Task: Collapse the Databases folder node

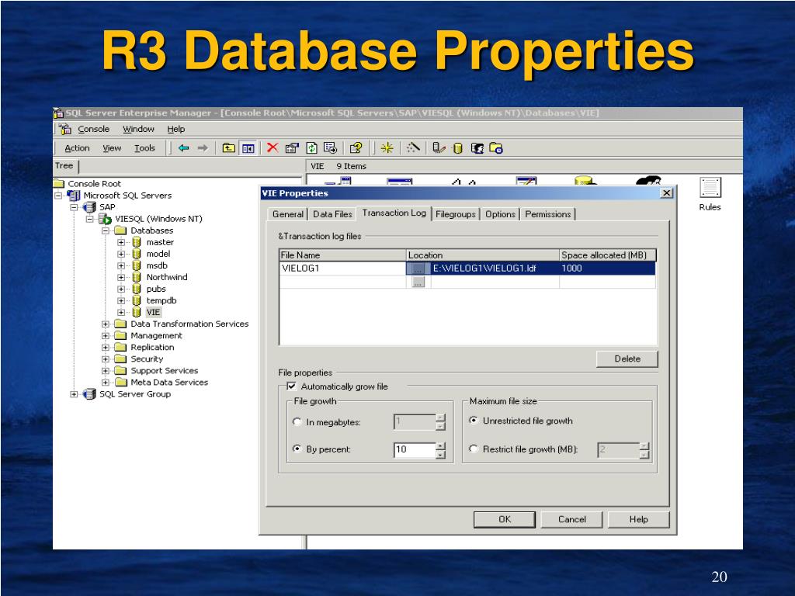Action: click(106, 230)
